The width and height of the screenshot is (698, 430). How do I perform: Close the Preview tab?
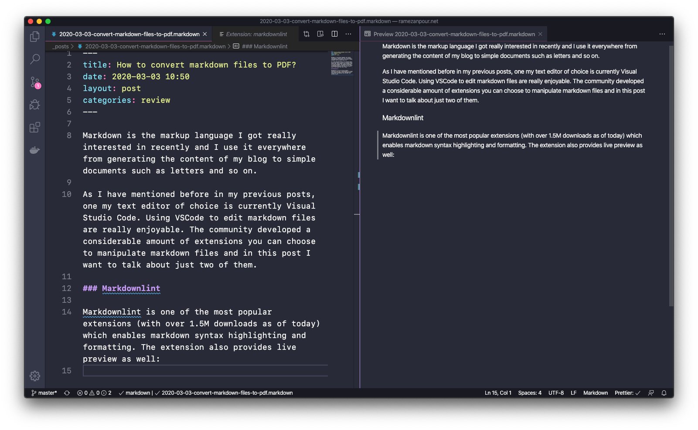pyautogui.click(x=540, y=34)
